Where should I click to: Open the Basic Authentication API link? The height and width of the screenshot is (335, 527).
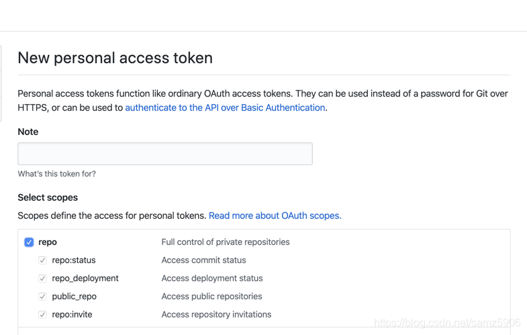(x=225, y=107)
